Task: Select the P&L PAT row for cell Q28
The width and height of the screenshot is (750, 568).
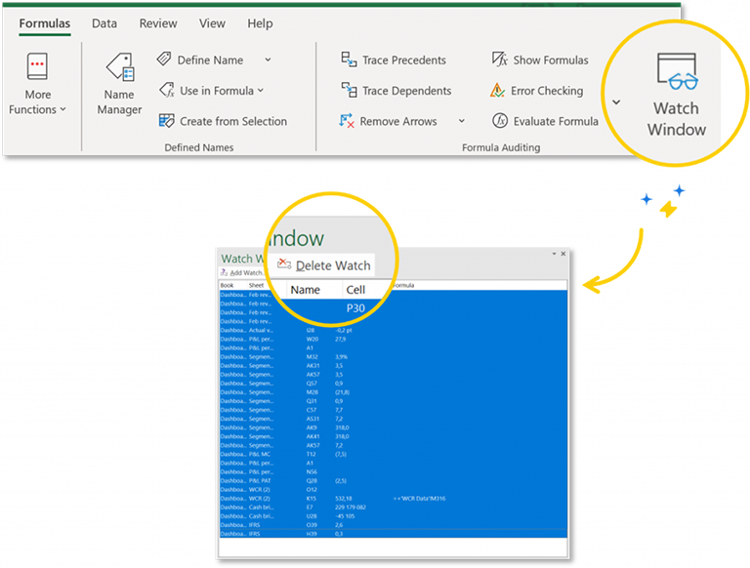Action: (394, 481)
